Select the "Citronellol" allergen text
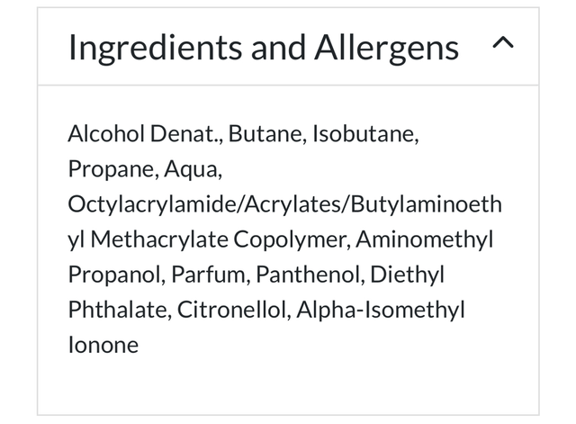 (x=232, y=311)
